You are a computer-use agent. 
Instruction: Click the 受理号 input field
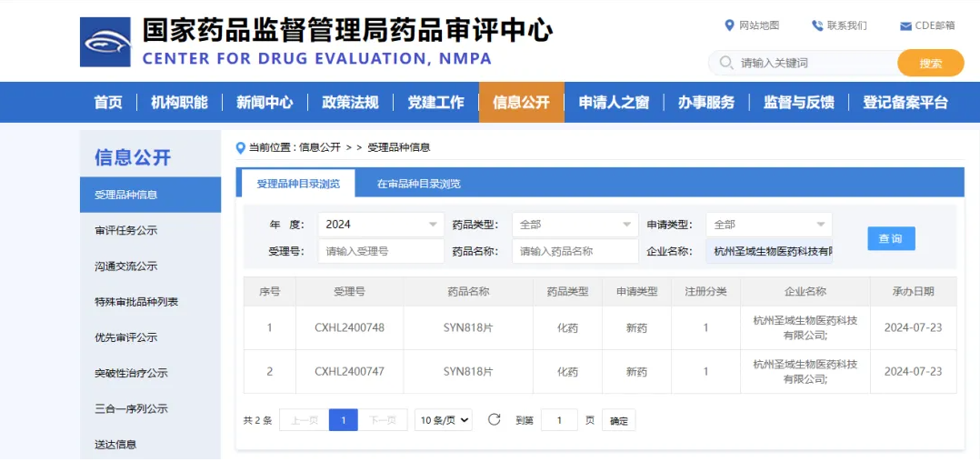[381, 252]
